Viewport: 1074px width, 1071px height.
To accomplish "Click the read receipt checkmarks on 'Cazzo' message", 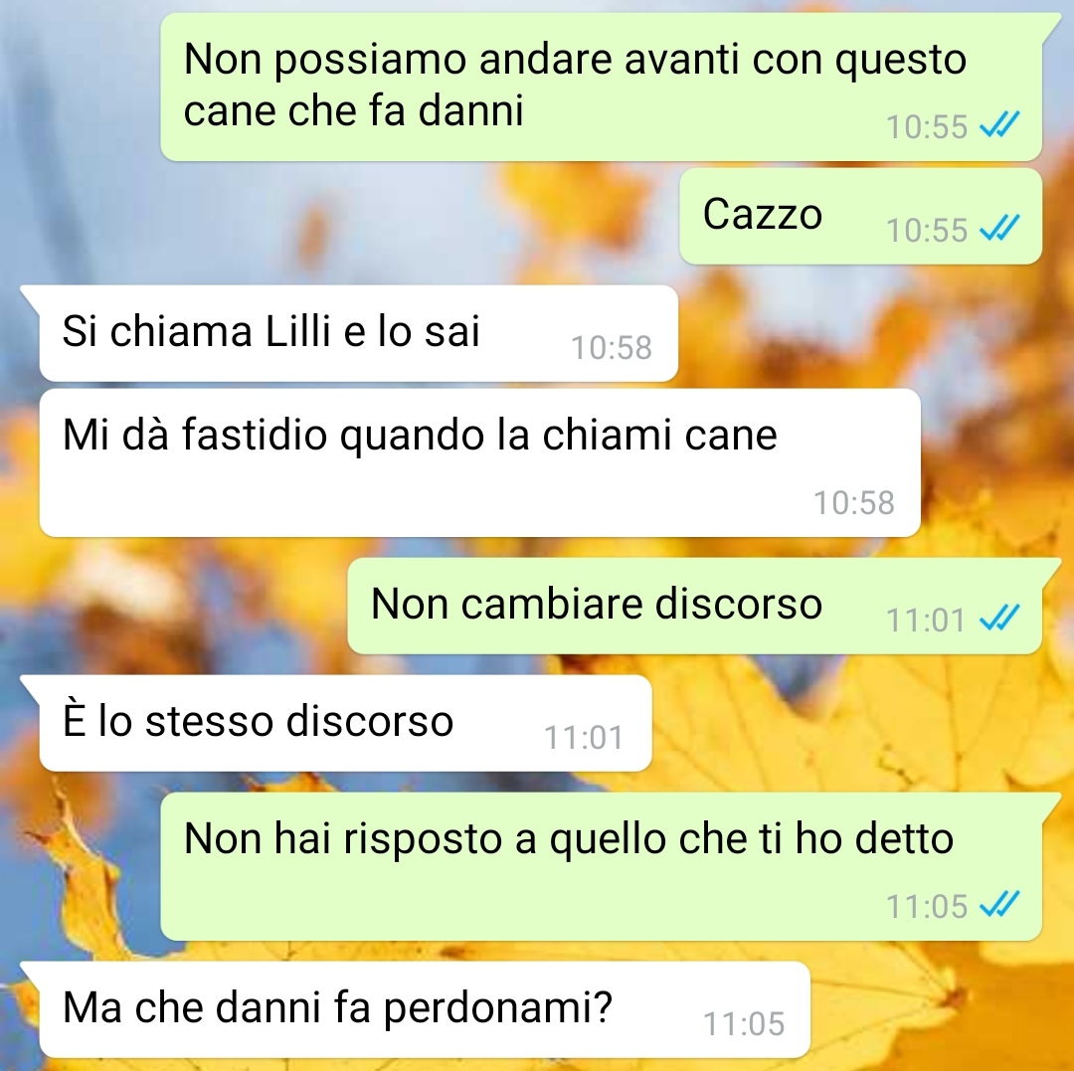I will coord(999,228).
